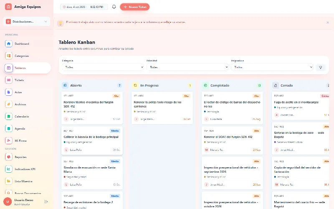Click the En Progreso count badge
This screenshot has width=334, height=209.
click(x=190, y=86)
